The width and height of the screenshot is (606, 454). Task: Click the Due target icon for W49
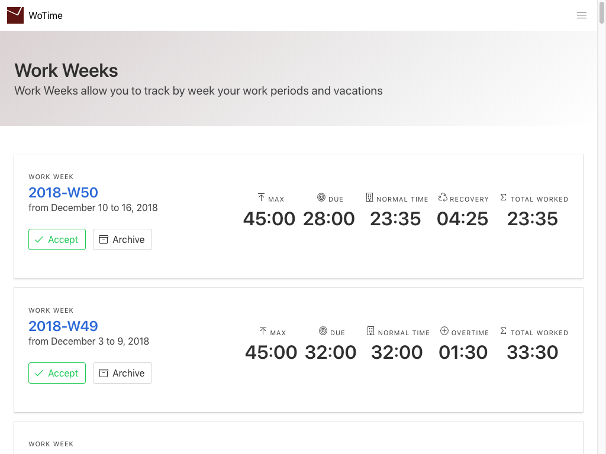click(323, 331)
